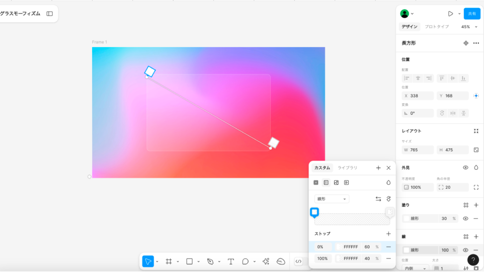Choose the Frame tool in the toolbar

(x=169, y=262)
